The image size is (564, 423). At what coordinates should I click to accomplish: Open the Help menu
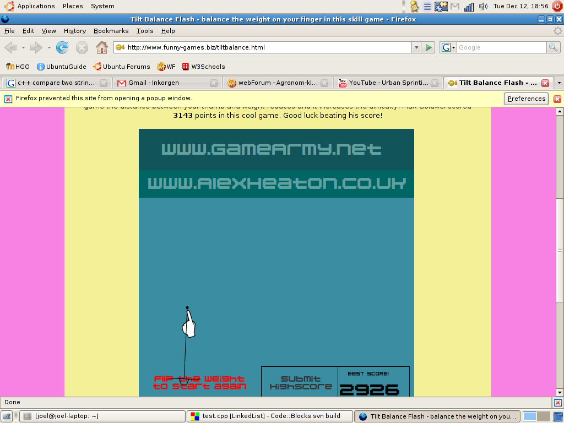(x=168, y=31)
